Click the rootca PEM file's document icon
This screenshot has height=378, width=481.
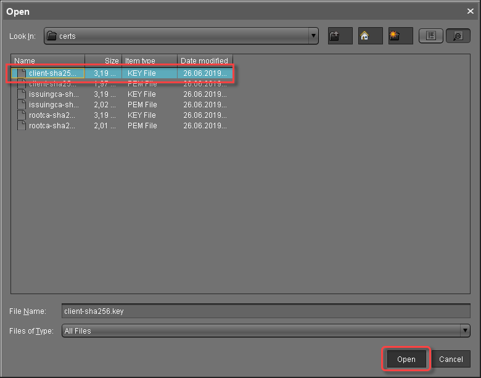(22, 126)
